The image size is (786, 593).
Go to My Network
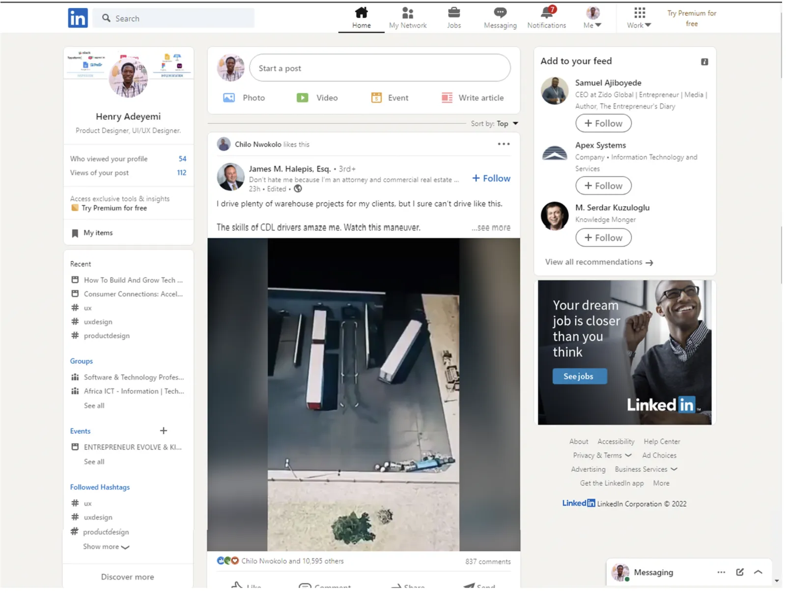tap(408, 18)
